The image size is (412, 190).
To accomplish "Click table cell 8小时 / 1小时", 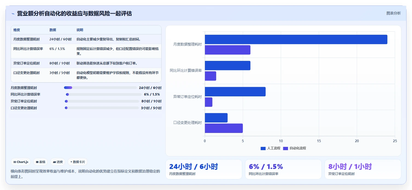I will pyautogui.click(x=60, y=63).
